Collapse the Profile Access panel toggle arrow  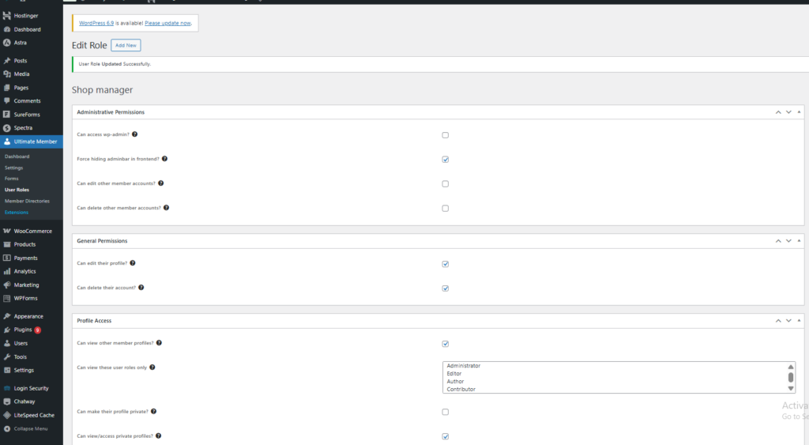[x=799, y=321]
